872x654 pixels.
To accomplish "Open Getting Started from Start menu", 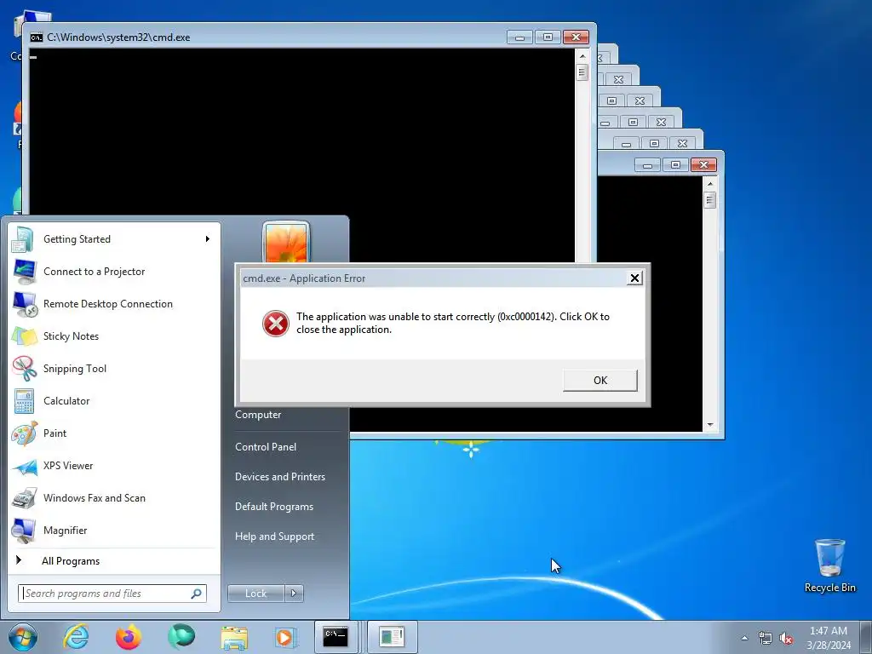I will pos(115,239).
